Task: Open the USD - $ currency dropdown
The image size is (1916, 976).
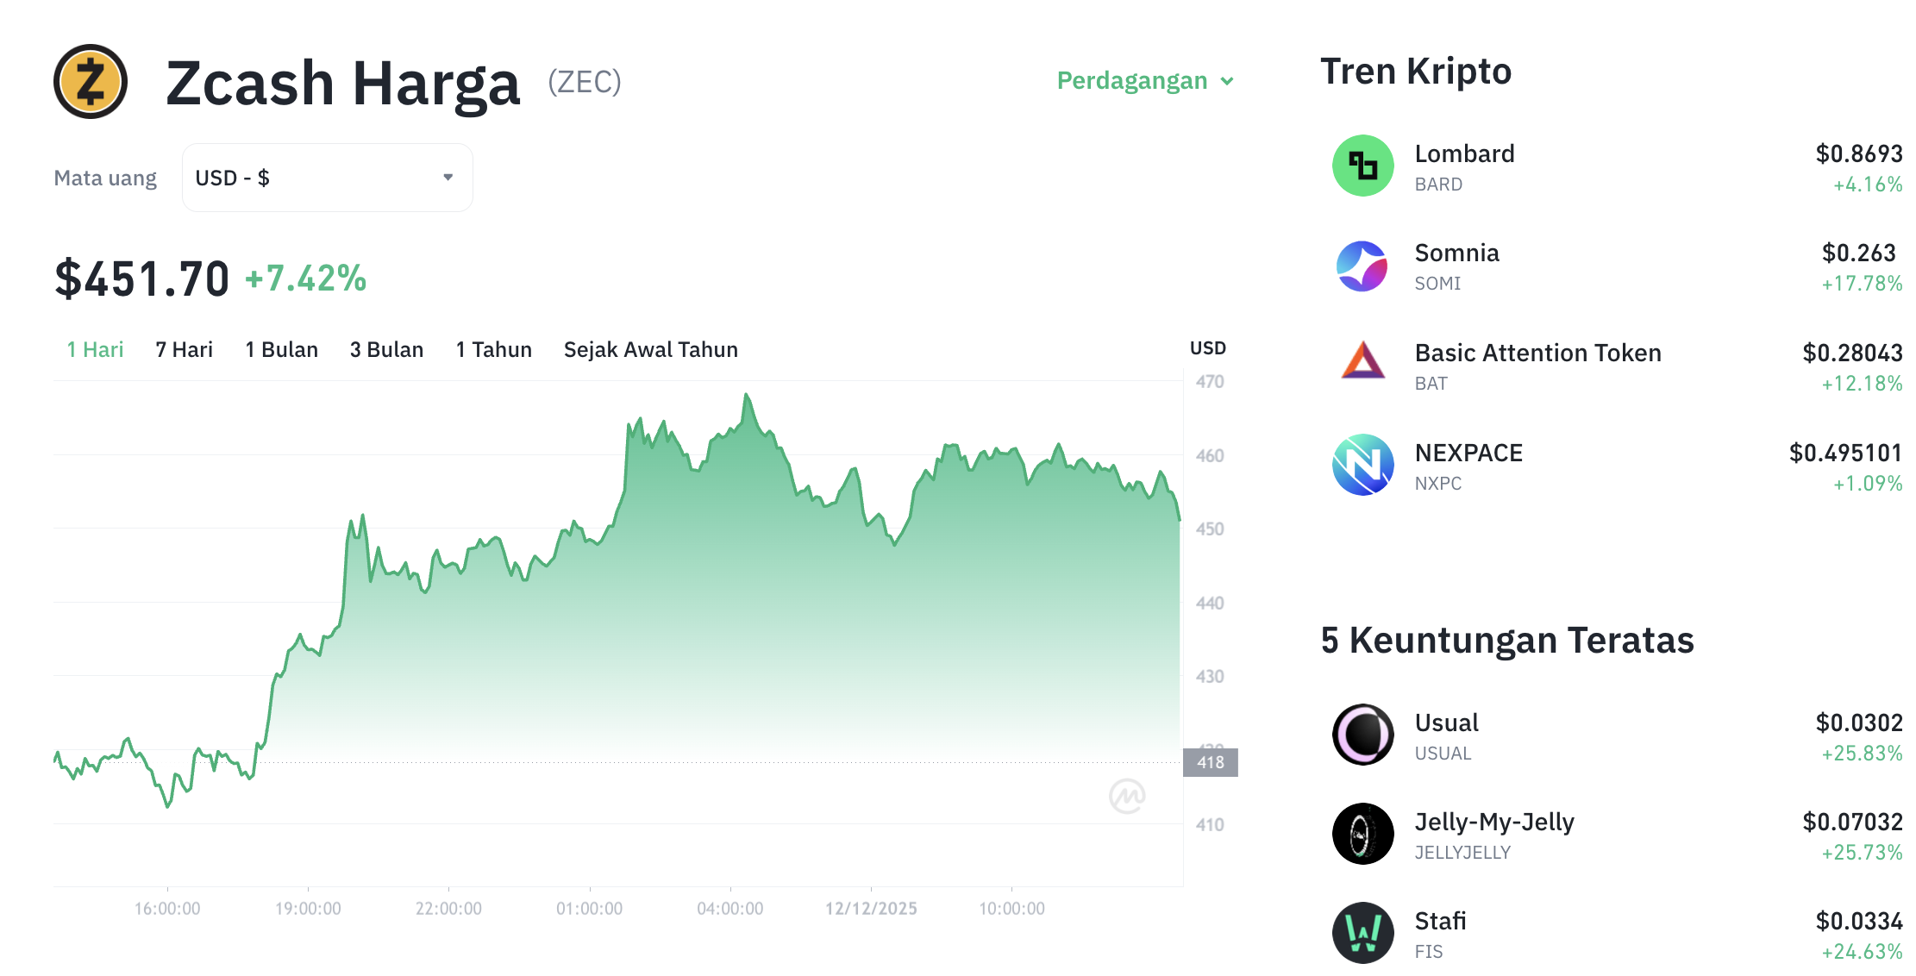Action: pos(326,177)
